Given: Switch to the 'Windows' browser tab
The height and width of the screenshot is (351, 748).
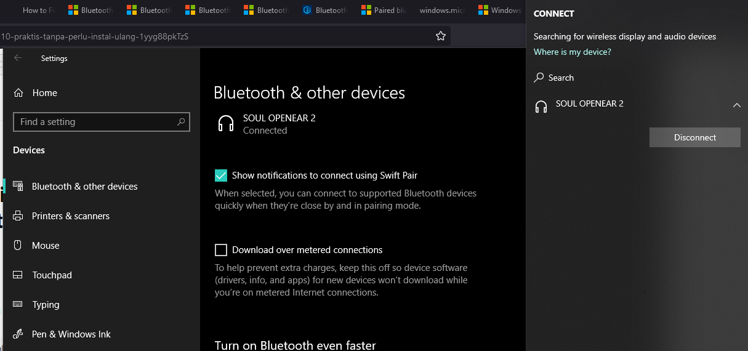Looking at the screenshot, I should pyautogui.click(x=501, y=10).
